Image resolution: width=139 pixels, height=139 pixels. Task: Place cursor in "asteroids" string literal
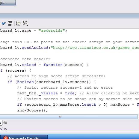click(52, 31)
